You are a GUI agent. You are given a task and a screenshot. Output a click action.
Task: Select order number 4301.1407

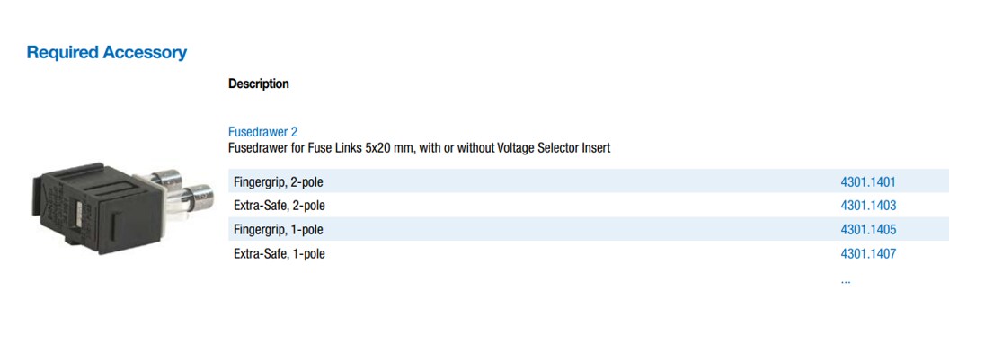[x=867, y=254]
